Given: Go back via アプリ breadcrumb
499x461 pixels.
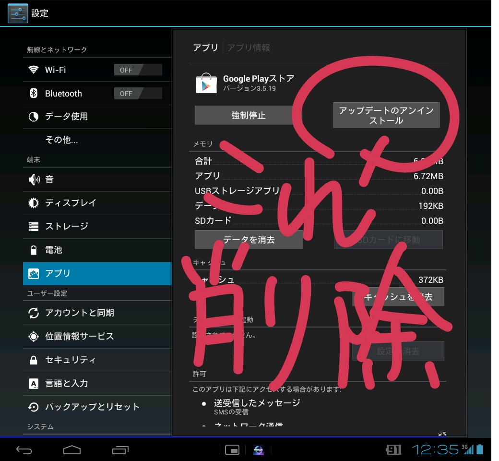Looking at the screenshot, I should click(205, 48).
